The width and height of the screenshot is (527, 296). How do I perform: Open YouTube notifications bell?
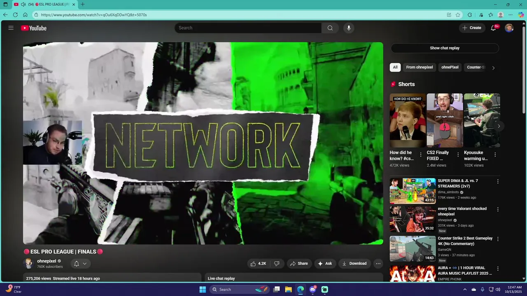493,28
